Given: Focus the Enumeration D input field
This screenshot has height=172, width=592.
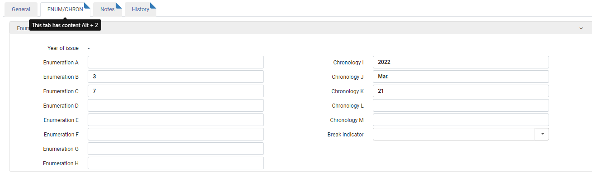Looking at the screenshot, I should pyautogui.click(x=176, y=105).
